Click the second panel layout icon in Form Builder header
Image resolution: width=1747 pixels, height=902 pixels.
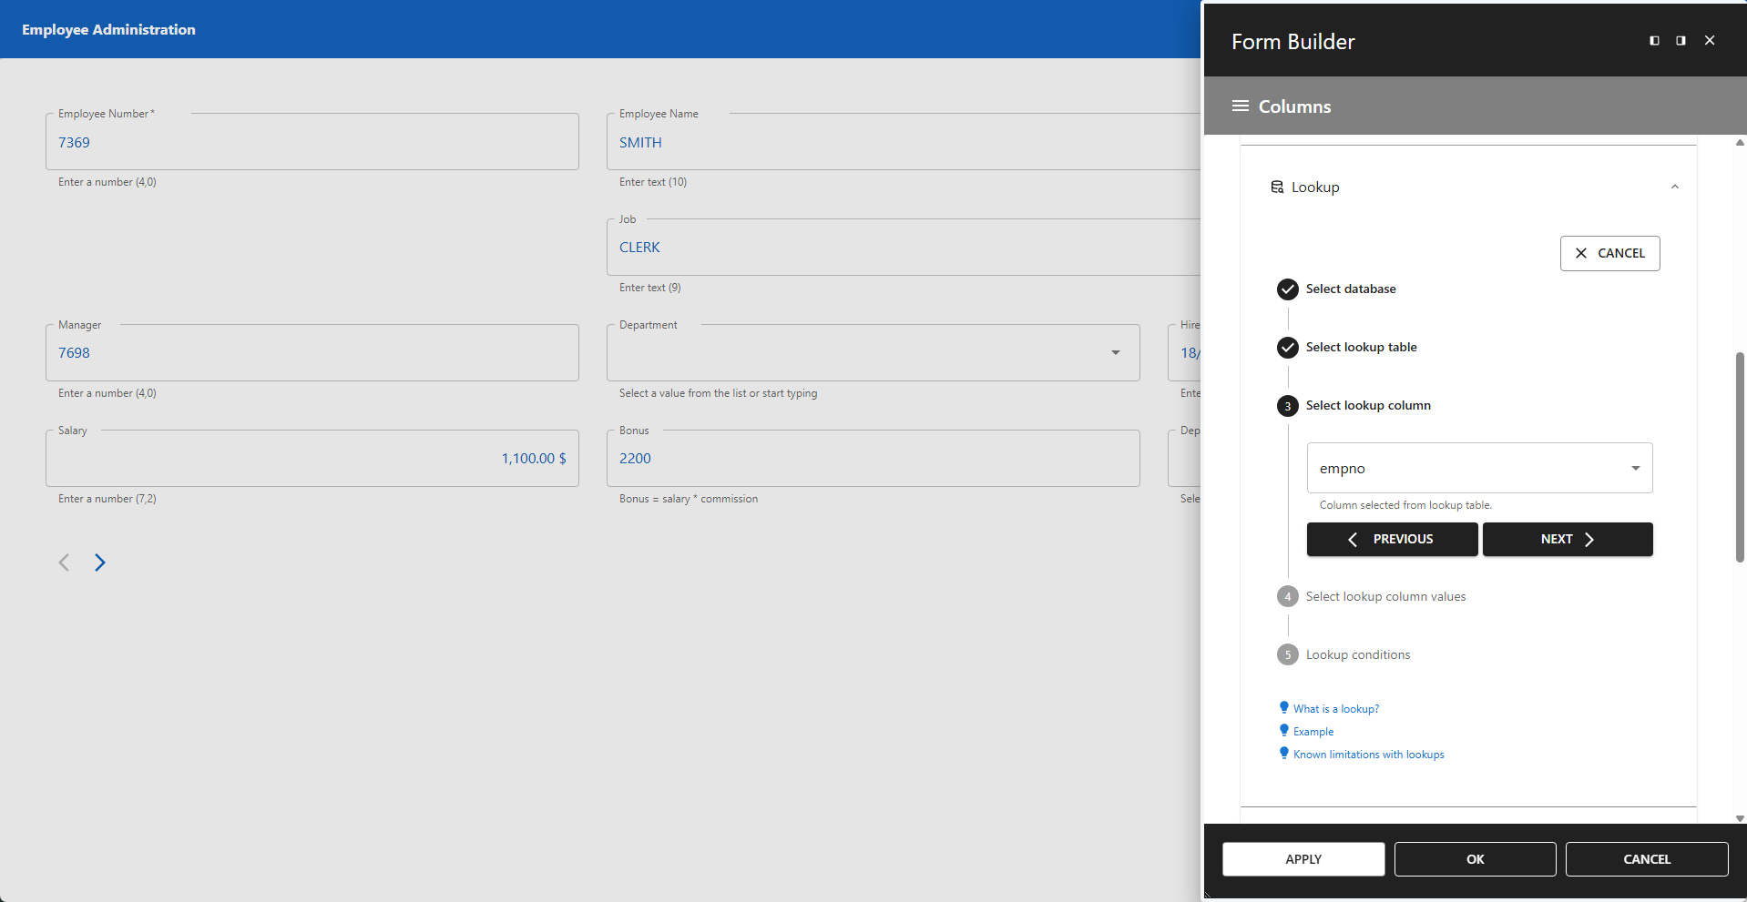click(1681, 40)
